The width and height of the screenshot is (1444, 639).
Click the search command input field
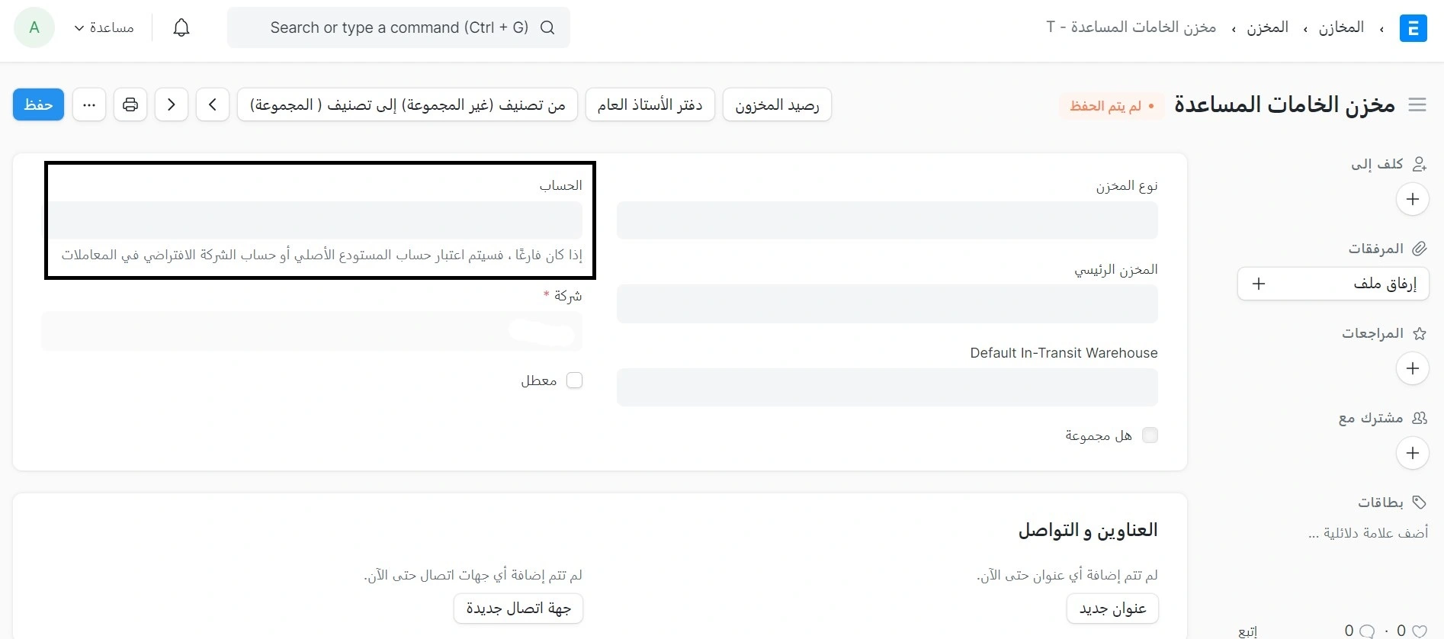[398, 27]
